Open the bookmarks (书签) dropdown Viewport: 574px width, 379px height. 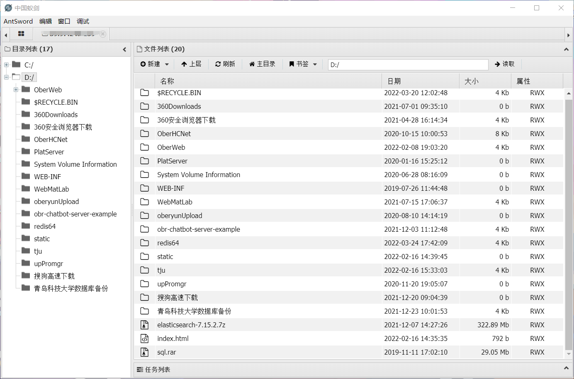[303, 64]
